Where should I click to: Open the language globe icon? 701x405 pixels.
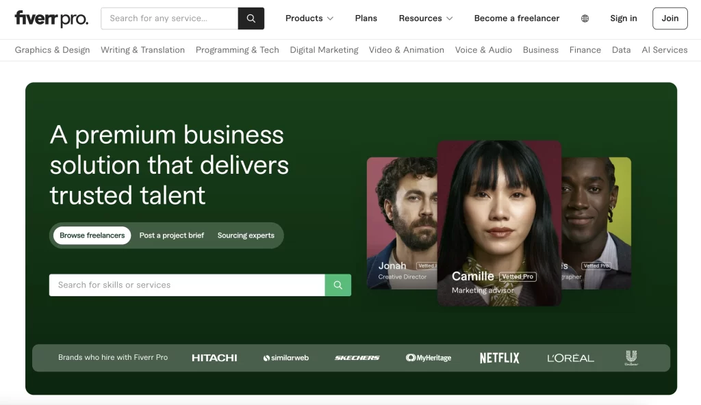(x=585, y=18)
